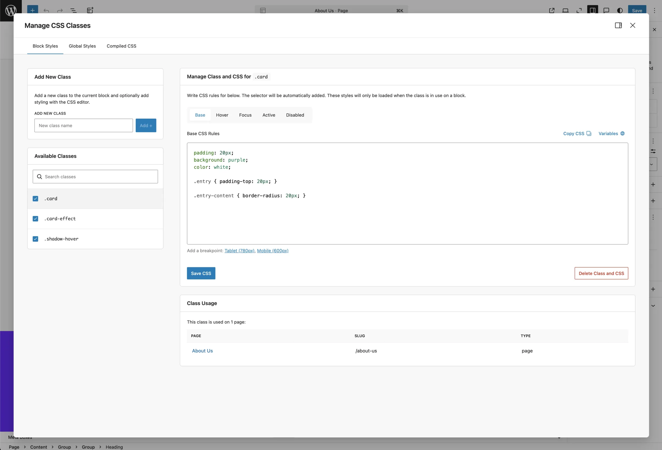Click the WordPress logo icon
Viewport: 662px width, 450px height.
point(11,11)
